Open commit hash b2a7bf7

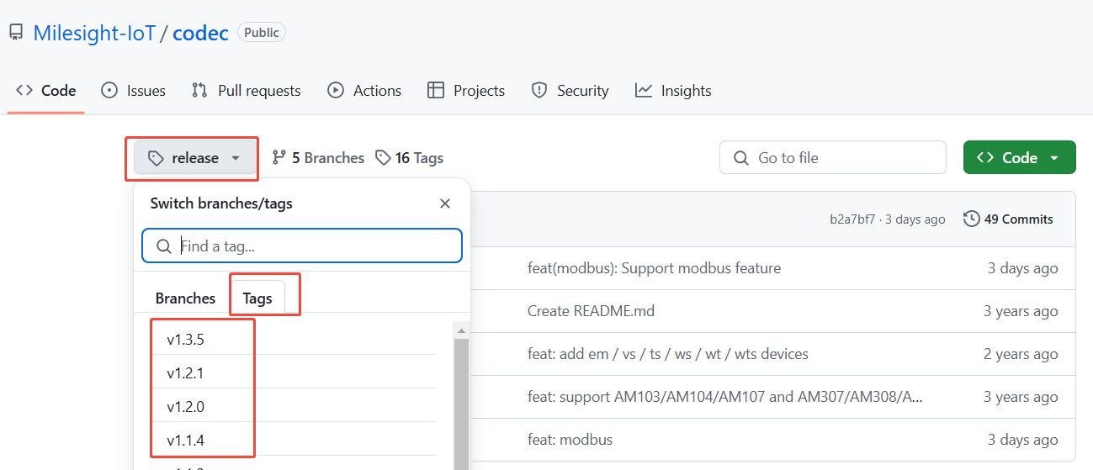(852, 219)
